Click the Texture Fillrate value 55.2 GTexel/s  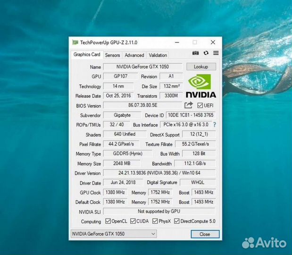pyautogui.click(x=195, y=144)
